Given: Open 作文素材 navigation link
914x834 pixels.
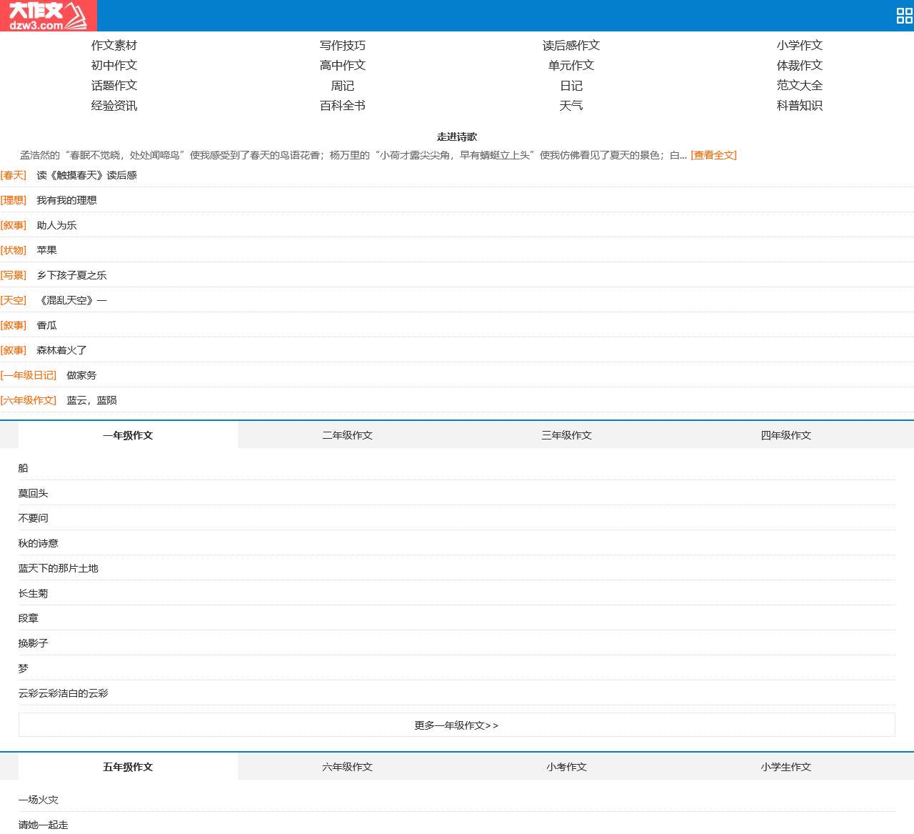Looking at the screenshot, I should point(114,45).
